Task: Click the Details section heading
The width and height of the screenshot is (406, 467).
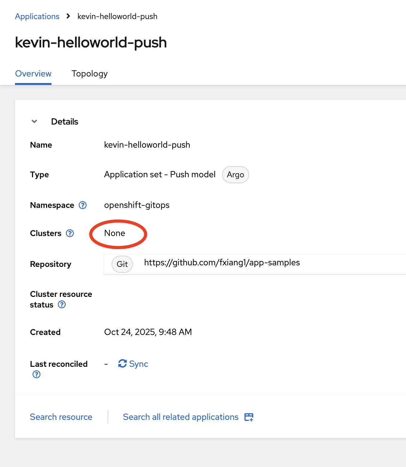Action: 65,121
